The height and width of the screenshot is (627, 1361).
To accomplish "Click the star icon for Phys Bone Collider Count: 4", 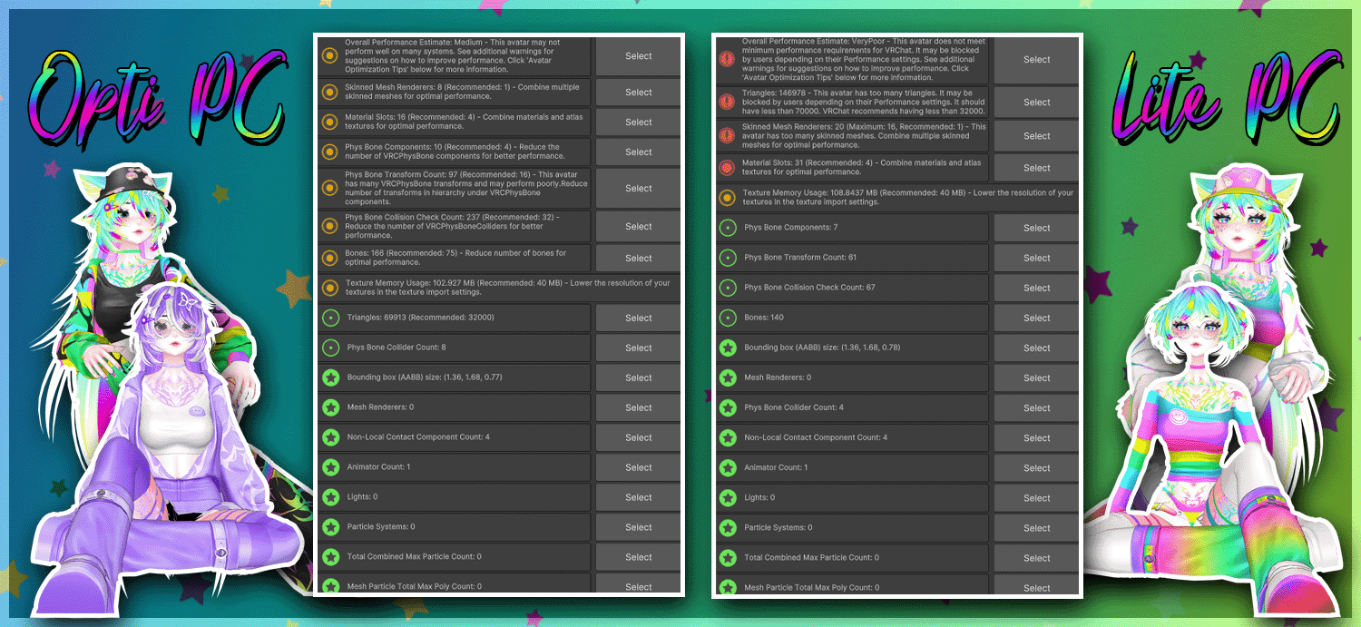I will 727,407.
